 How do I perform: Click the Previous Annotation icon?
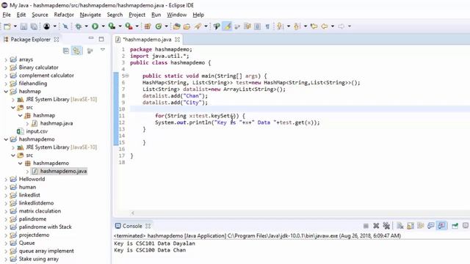[297, 26]
